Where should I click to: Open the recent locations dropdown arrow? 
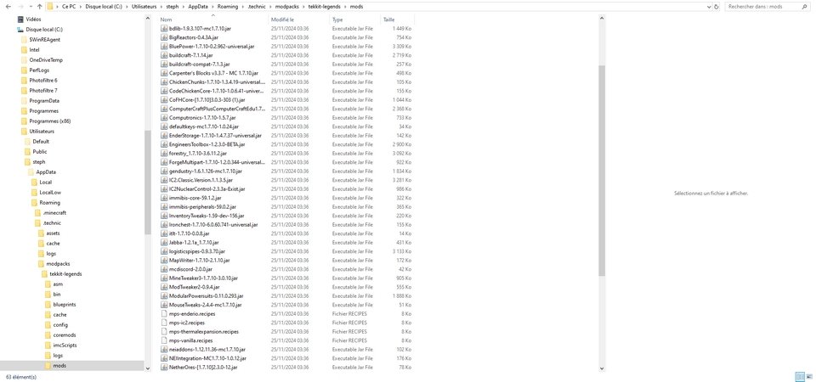tap(31, 7)
